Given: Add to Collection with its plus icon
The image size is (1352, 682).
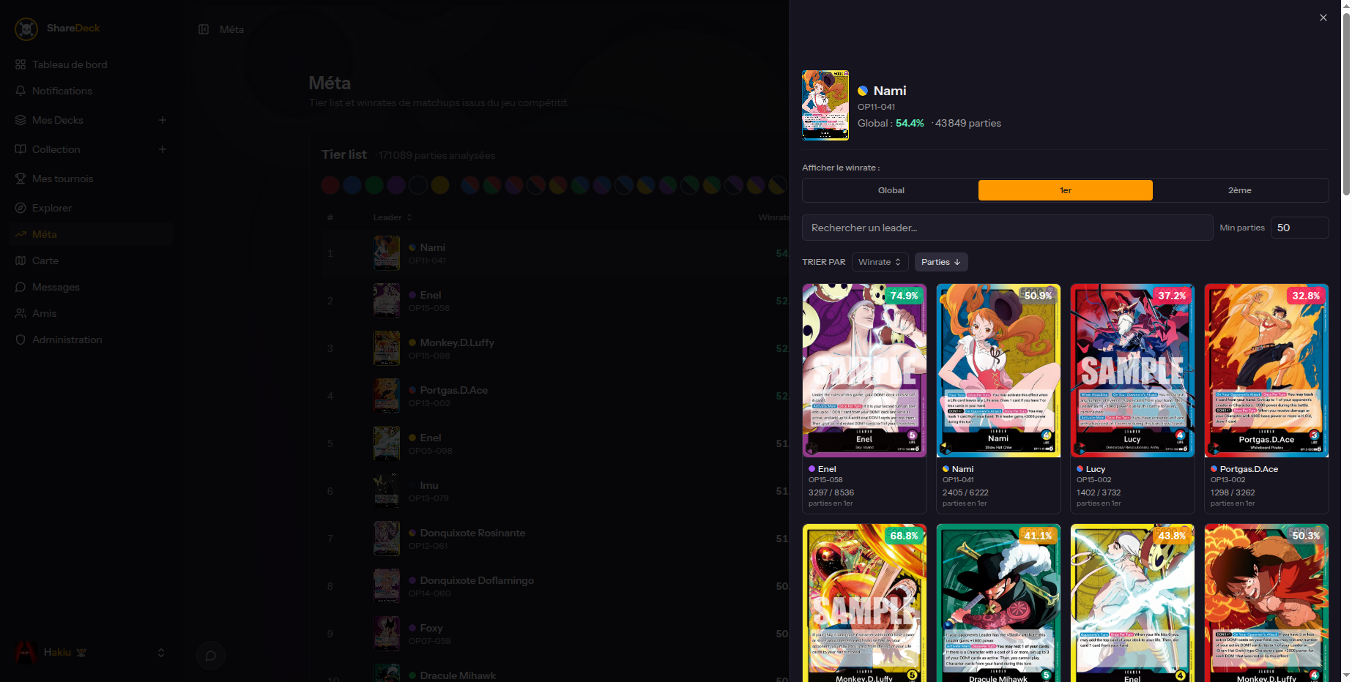Looking at the screenshot, I should click(163, 149).
